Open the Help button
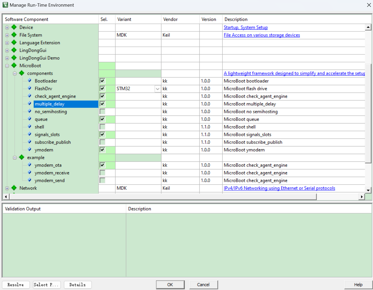The width and height of the screenshot is (373, 290). tap(358, 285)
